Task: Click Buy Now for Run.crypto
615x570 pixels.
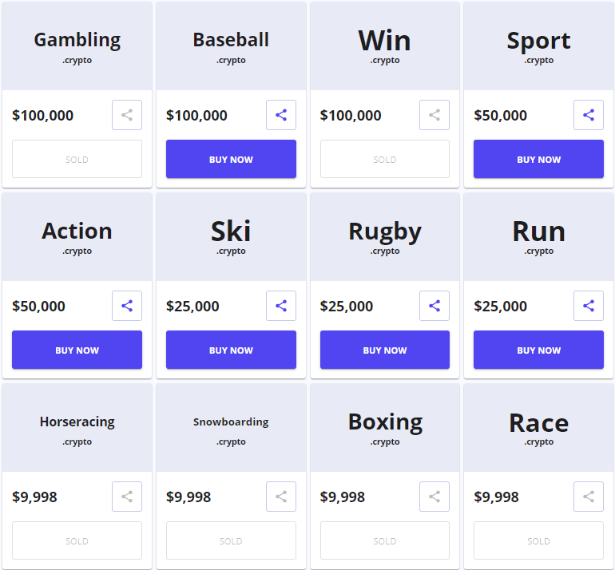Action: point(538,350)
